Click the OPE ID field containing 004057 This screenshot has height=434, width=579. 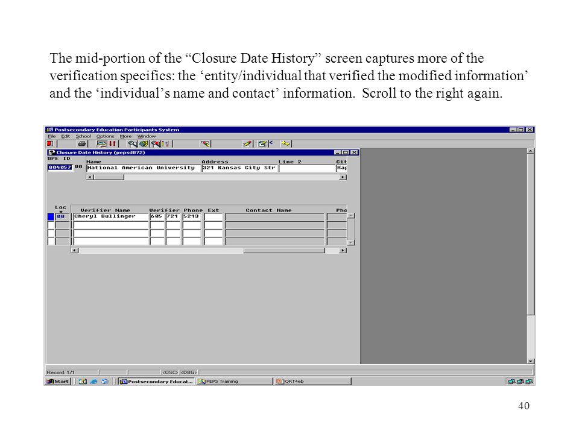pos(60,168)
